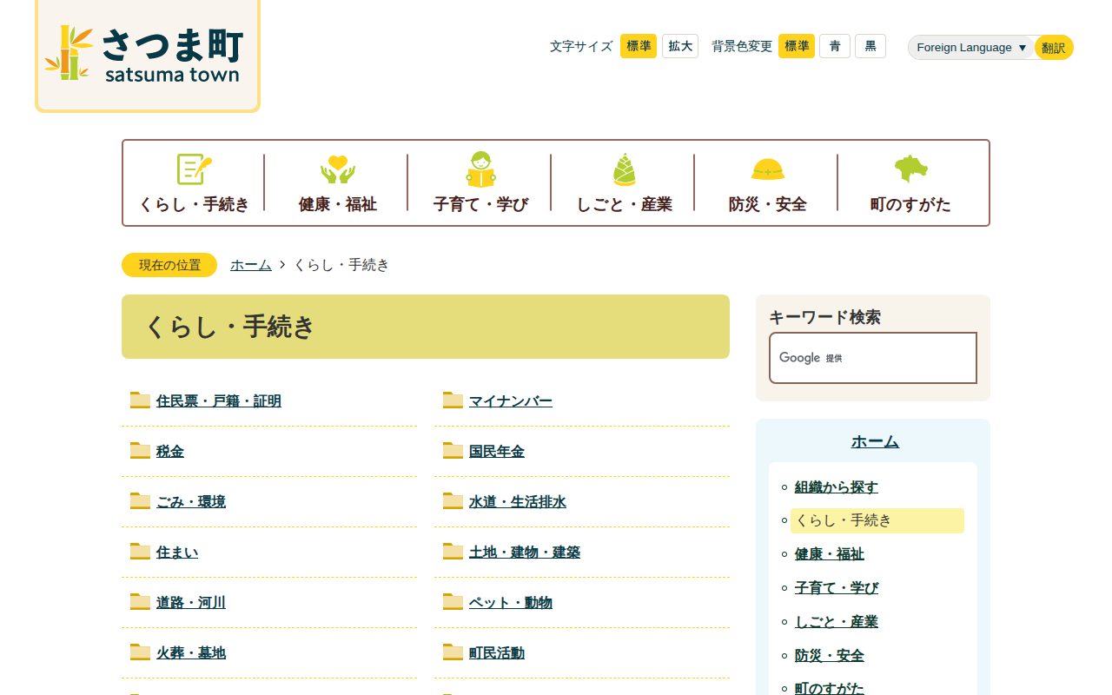Open the マイナンバー category link

(511, 401)
